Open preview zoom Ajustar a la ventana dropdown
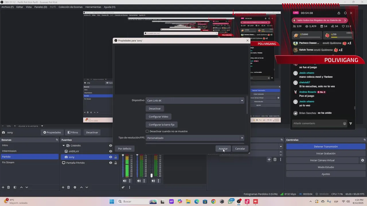 point(42,126)
